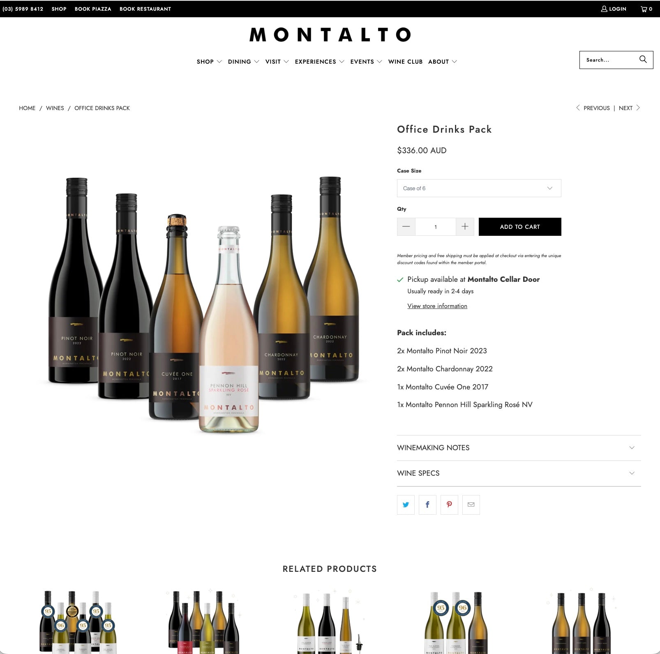Share the pack on Twitter
The width and height of the screenshot is (660, 654).
click(406, 505)
